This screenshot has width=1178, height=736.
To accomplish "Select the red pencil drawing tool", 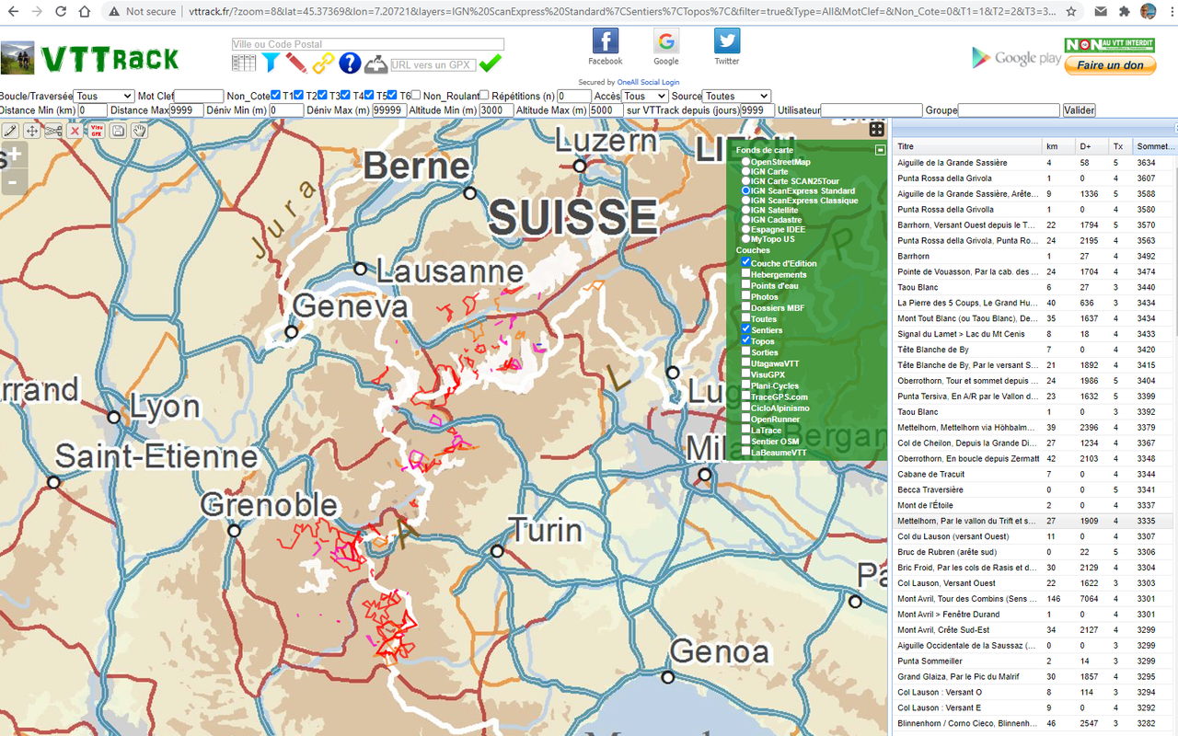I will coord(294,63).
